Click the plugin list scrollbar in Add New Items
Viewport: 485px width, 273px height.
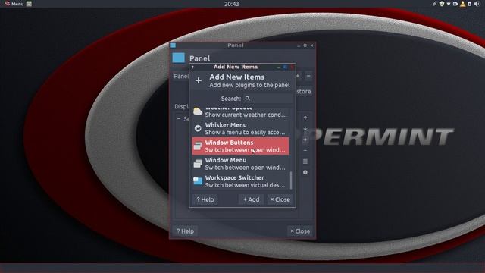tap(291, 180)
